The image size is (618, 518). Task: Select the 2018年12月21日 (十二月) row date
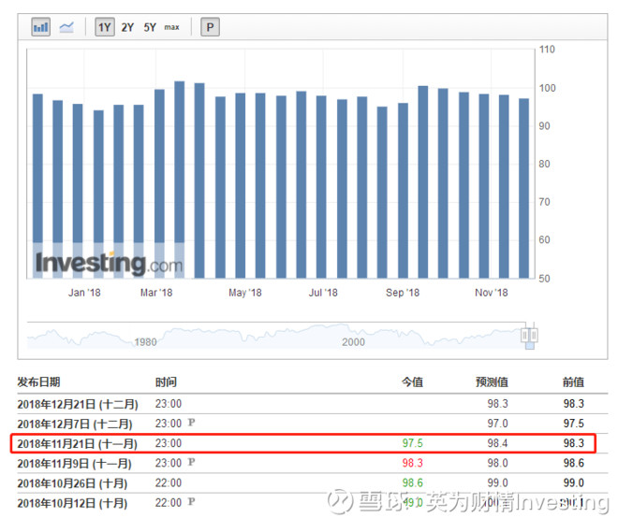coord(78,404)
